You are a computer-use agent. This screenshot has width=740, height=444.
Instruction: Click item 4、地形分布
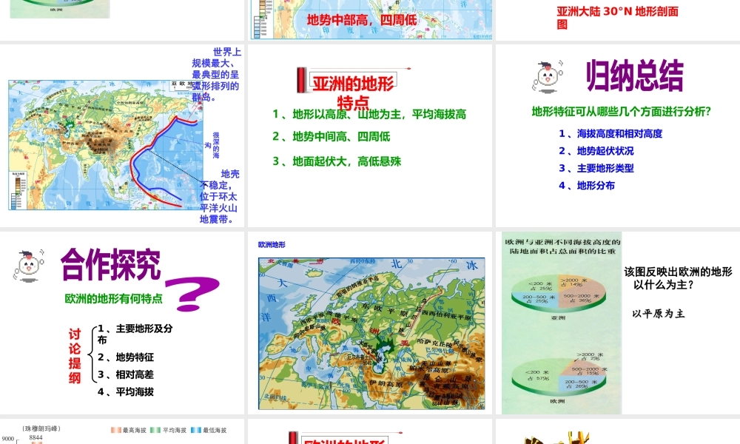pyautogui.click(x=587, y=186)
